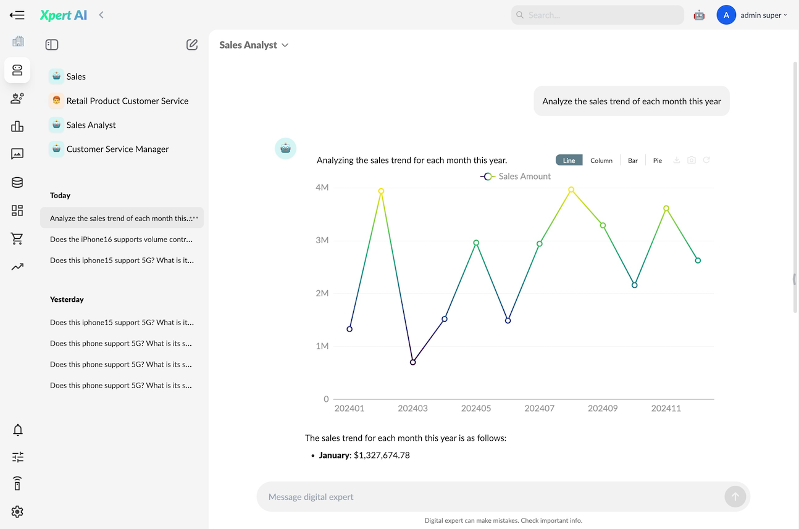799x529 pixels.
Task: Click the shopping cart sidebar icon
Action: click(17, 239)
